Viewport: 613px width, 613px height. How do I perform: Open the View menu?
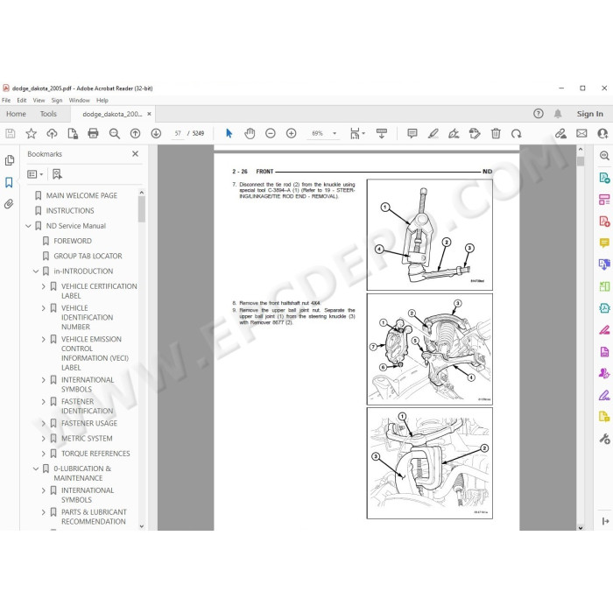(x=39, y=101)
